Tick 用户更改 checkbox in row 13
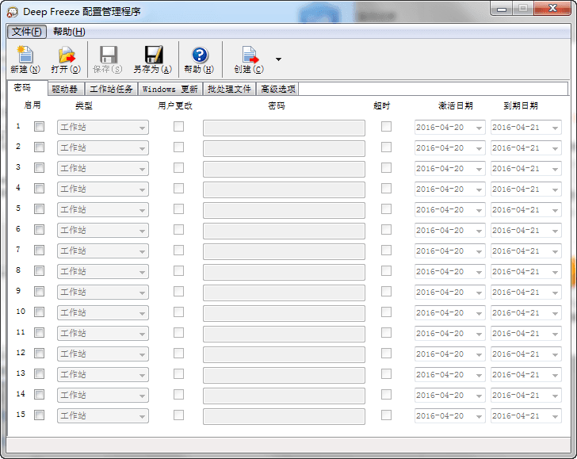577x459 pixels. [179, 374]
